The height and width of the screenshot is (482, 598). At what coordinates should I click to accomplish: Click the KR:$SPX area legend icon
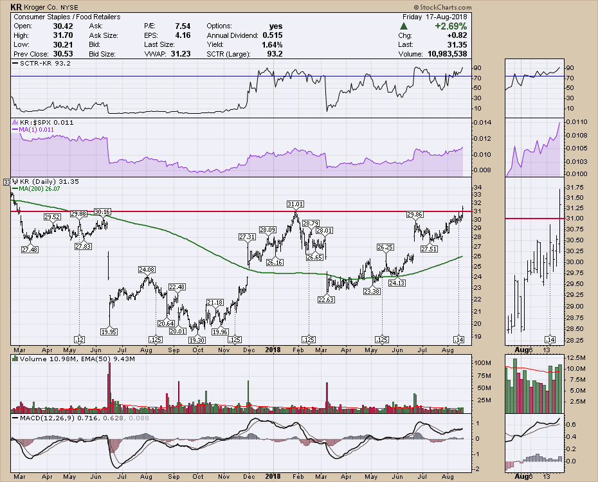15,122
